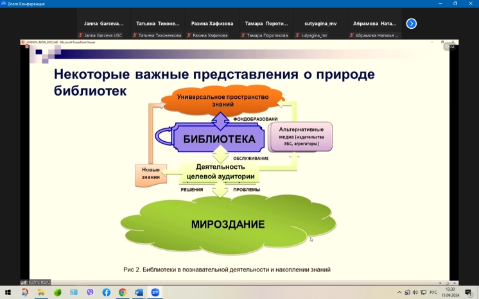Screen dimensions: 479x299
Task: Open Viber from the taskbar
Action: click(90, 292)
